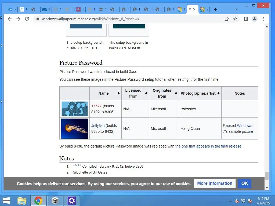Expand the tab search chevron

coord(236,9)
